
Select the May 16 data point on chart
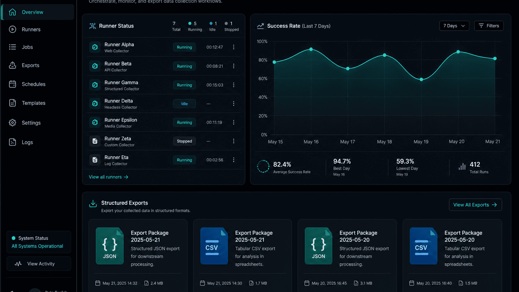tap(311, 49)
